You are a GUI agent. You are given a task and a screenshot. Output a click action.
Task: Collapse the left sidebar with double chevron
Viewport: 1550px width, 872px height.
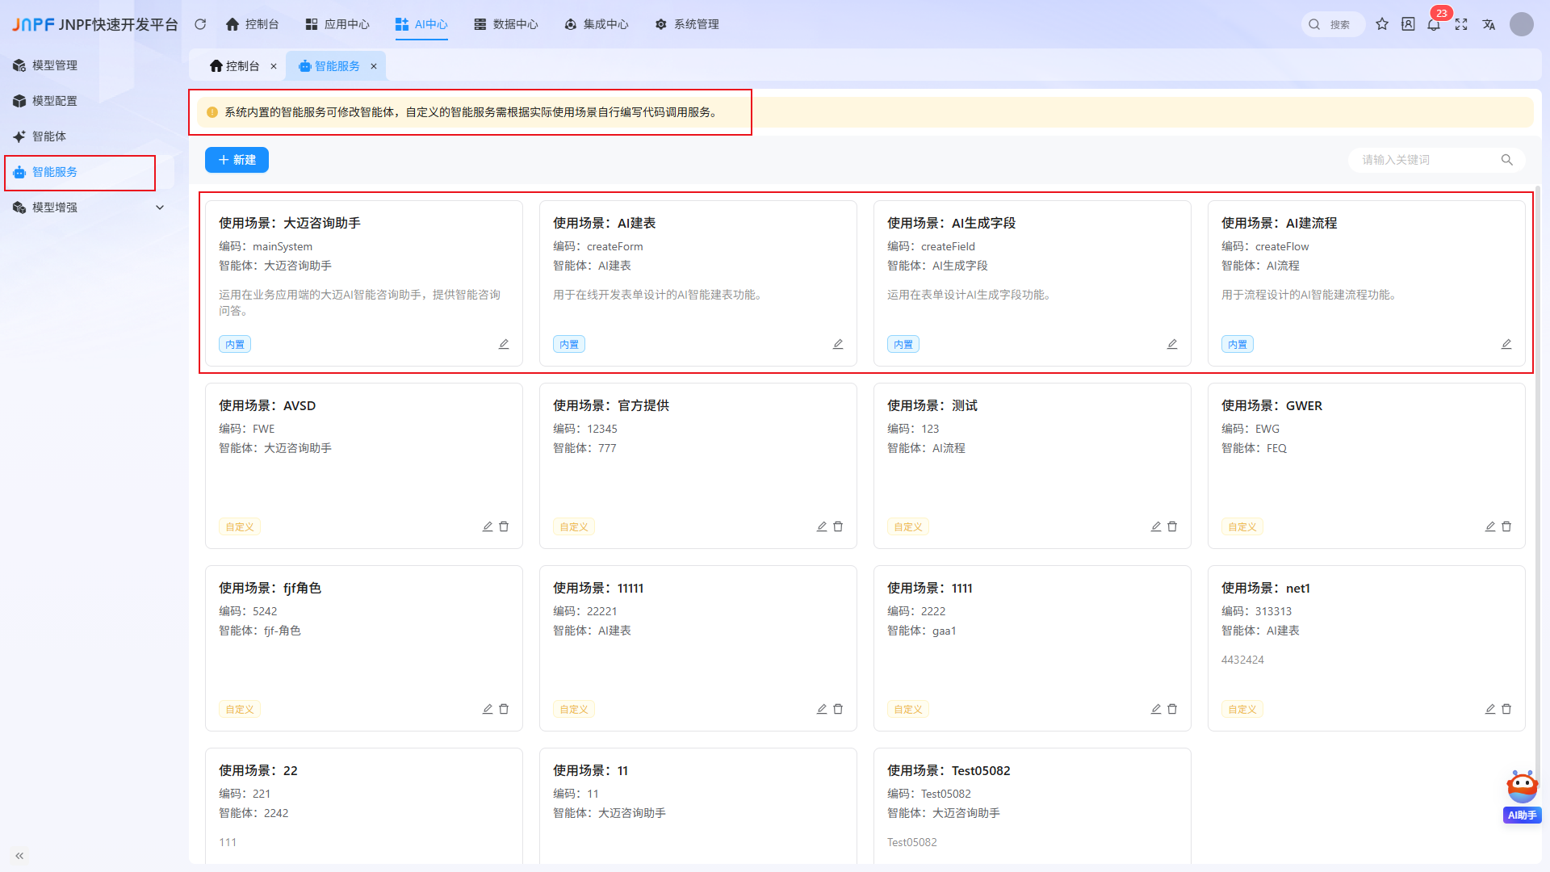click(x=19, y=856)
